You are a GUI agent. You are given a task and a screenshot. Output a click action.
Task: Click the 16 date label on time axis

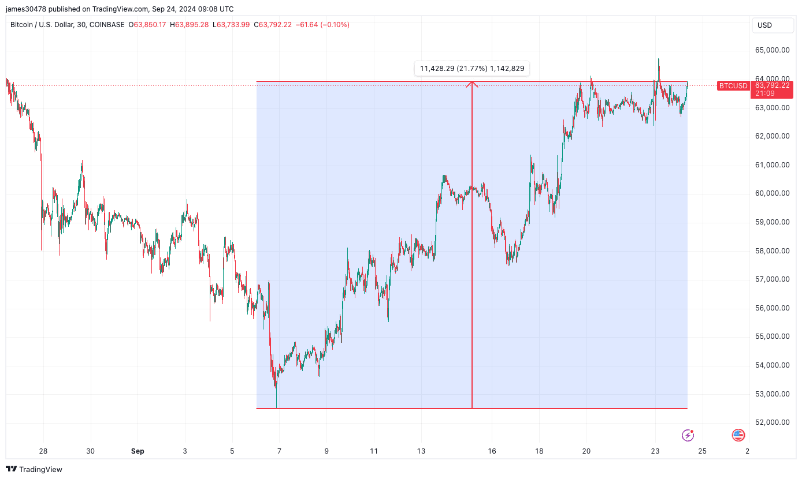tap(492, 451)
